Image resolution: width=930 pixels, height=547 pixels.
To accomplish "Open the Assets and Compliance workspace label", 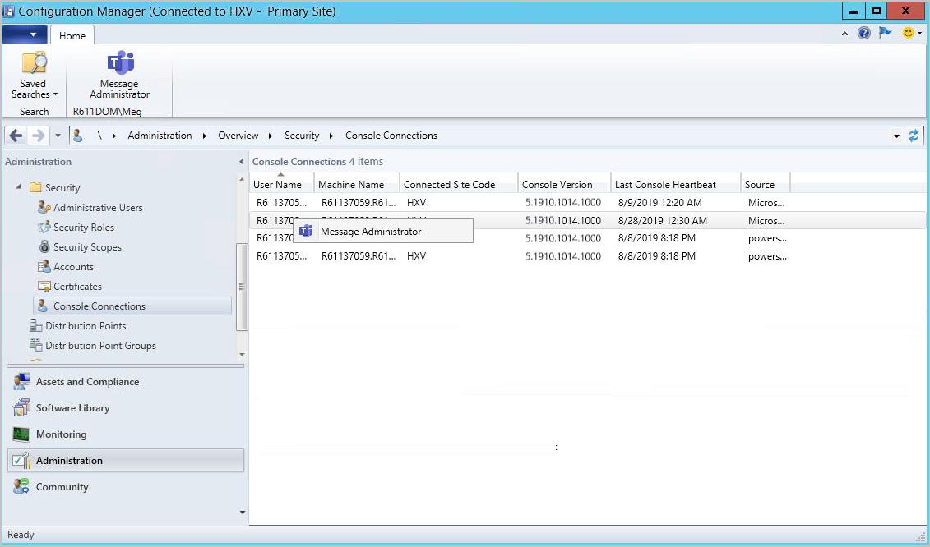I will point(88,382).
